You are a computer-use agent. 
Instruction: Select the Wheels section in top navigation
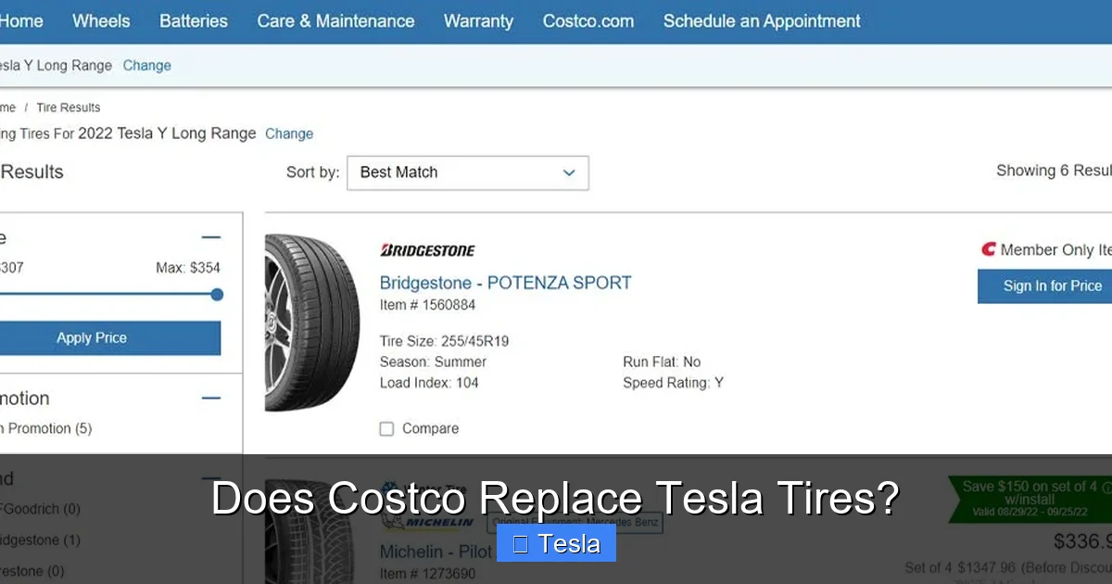(101, 20)
